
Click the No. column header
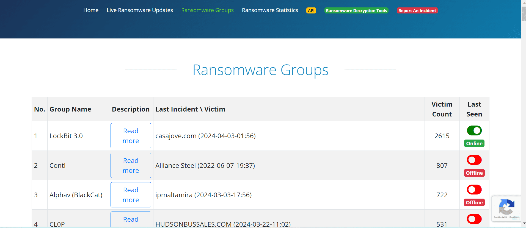click(x=40, y=109)
